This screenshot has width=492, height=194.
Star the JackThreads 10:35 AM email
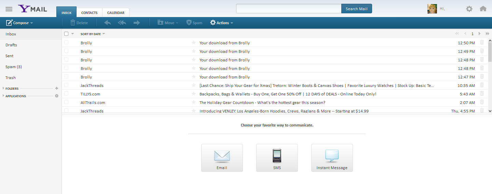(194, 85)
